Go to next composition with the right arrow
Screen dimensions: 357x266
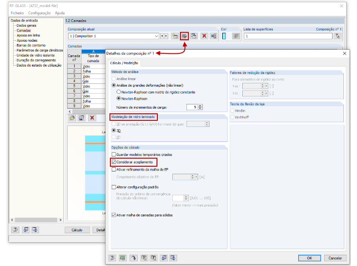coord(166,36)
